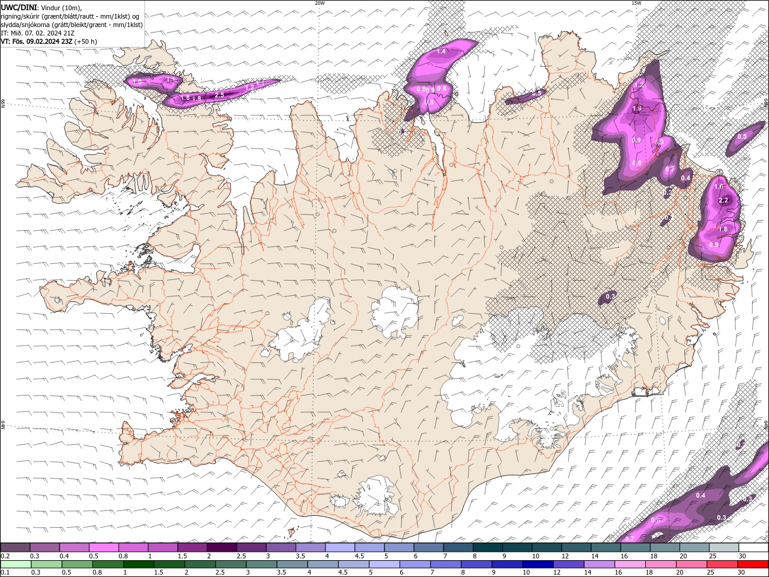Click the darkest green swatch at 1 in the lower legend
Viewport: 769px width, 577px height.
(139, 564)
